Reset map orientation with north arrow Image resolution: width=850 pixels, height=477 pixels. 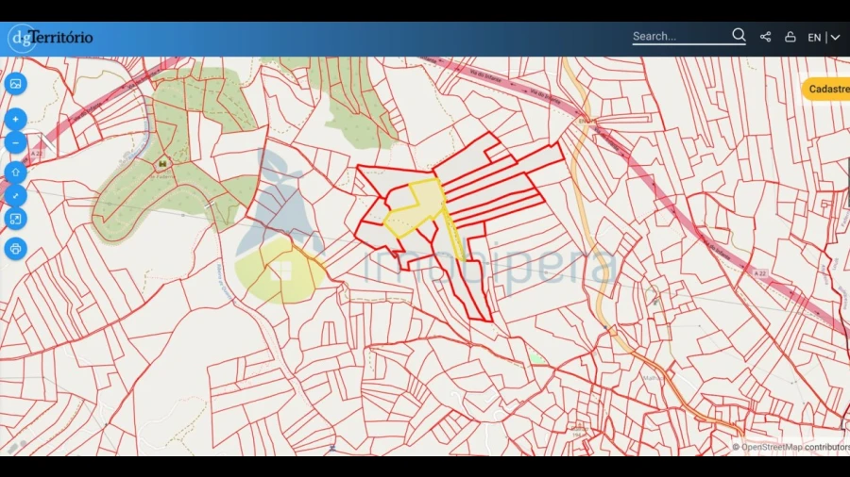pos(16,173)
